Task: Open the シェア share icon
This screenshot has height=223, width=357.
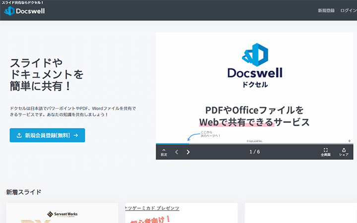Action: click(x=344, y=152)
